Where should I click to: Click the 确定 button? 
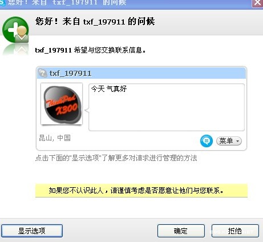[x=181, y=231]
